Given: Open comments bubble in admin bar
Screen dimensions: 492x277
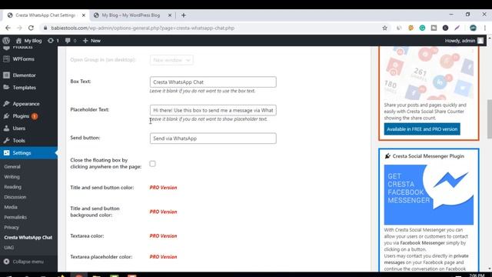Looking at the screenshot, I should [71, 41].
